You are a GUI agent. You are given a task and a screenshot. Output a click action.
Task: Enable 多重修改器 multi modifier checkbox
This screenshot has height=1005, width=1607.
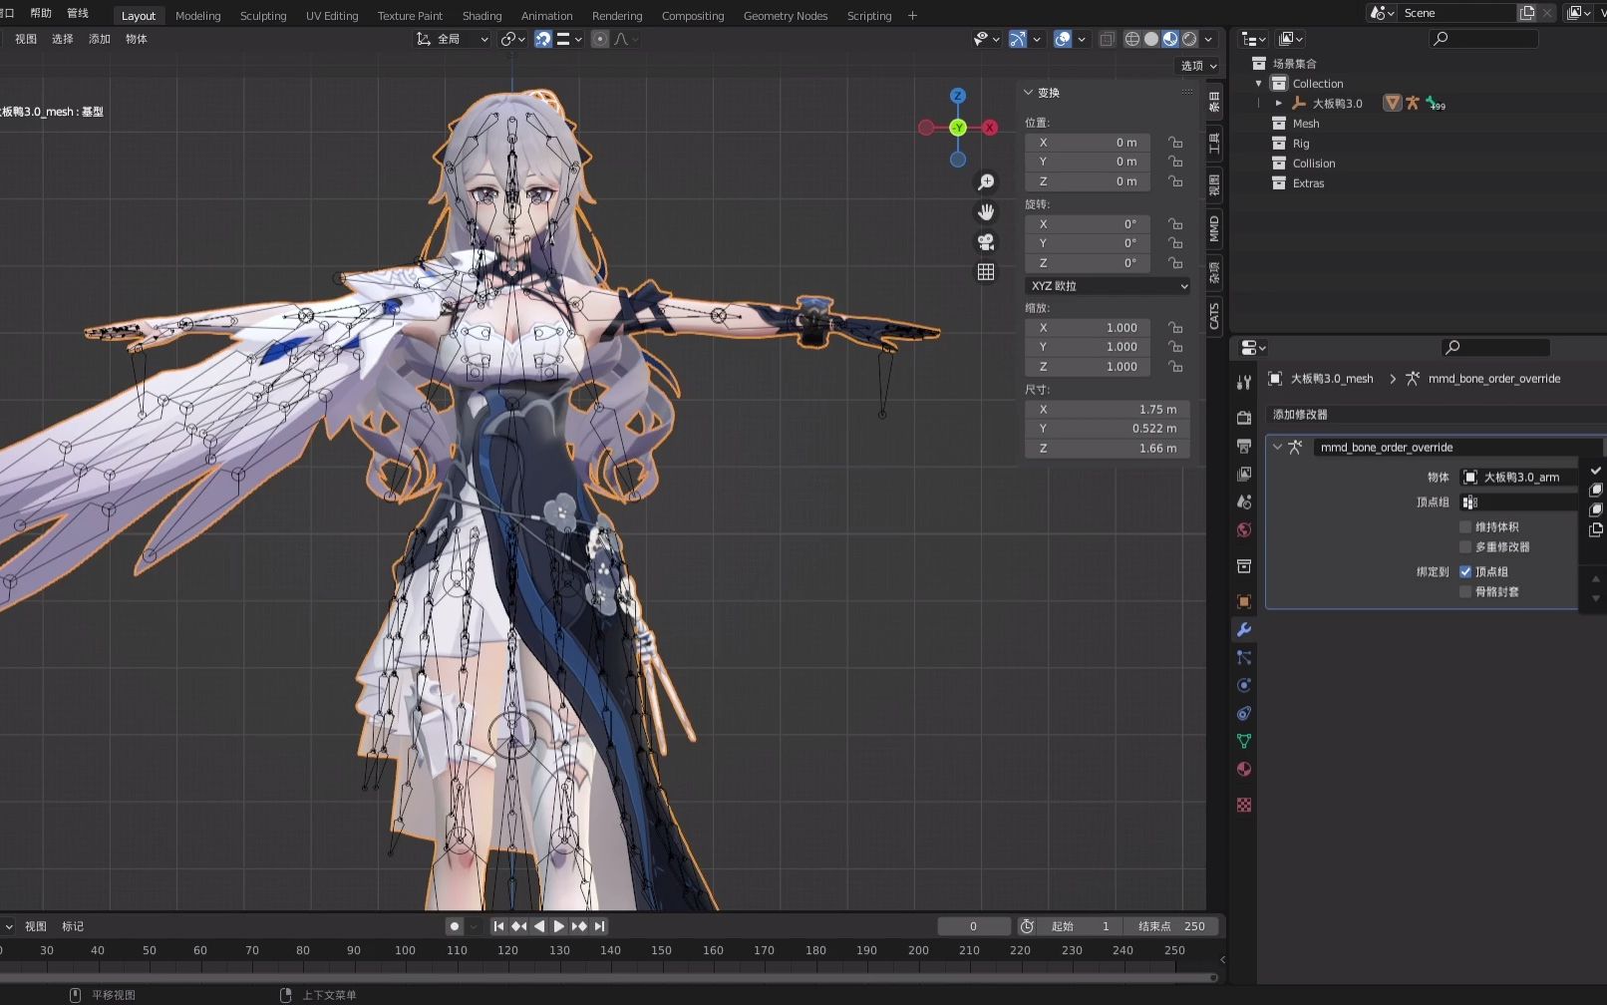pyautogui.click(x=1465, y=546)
